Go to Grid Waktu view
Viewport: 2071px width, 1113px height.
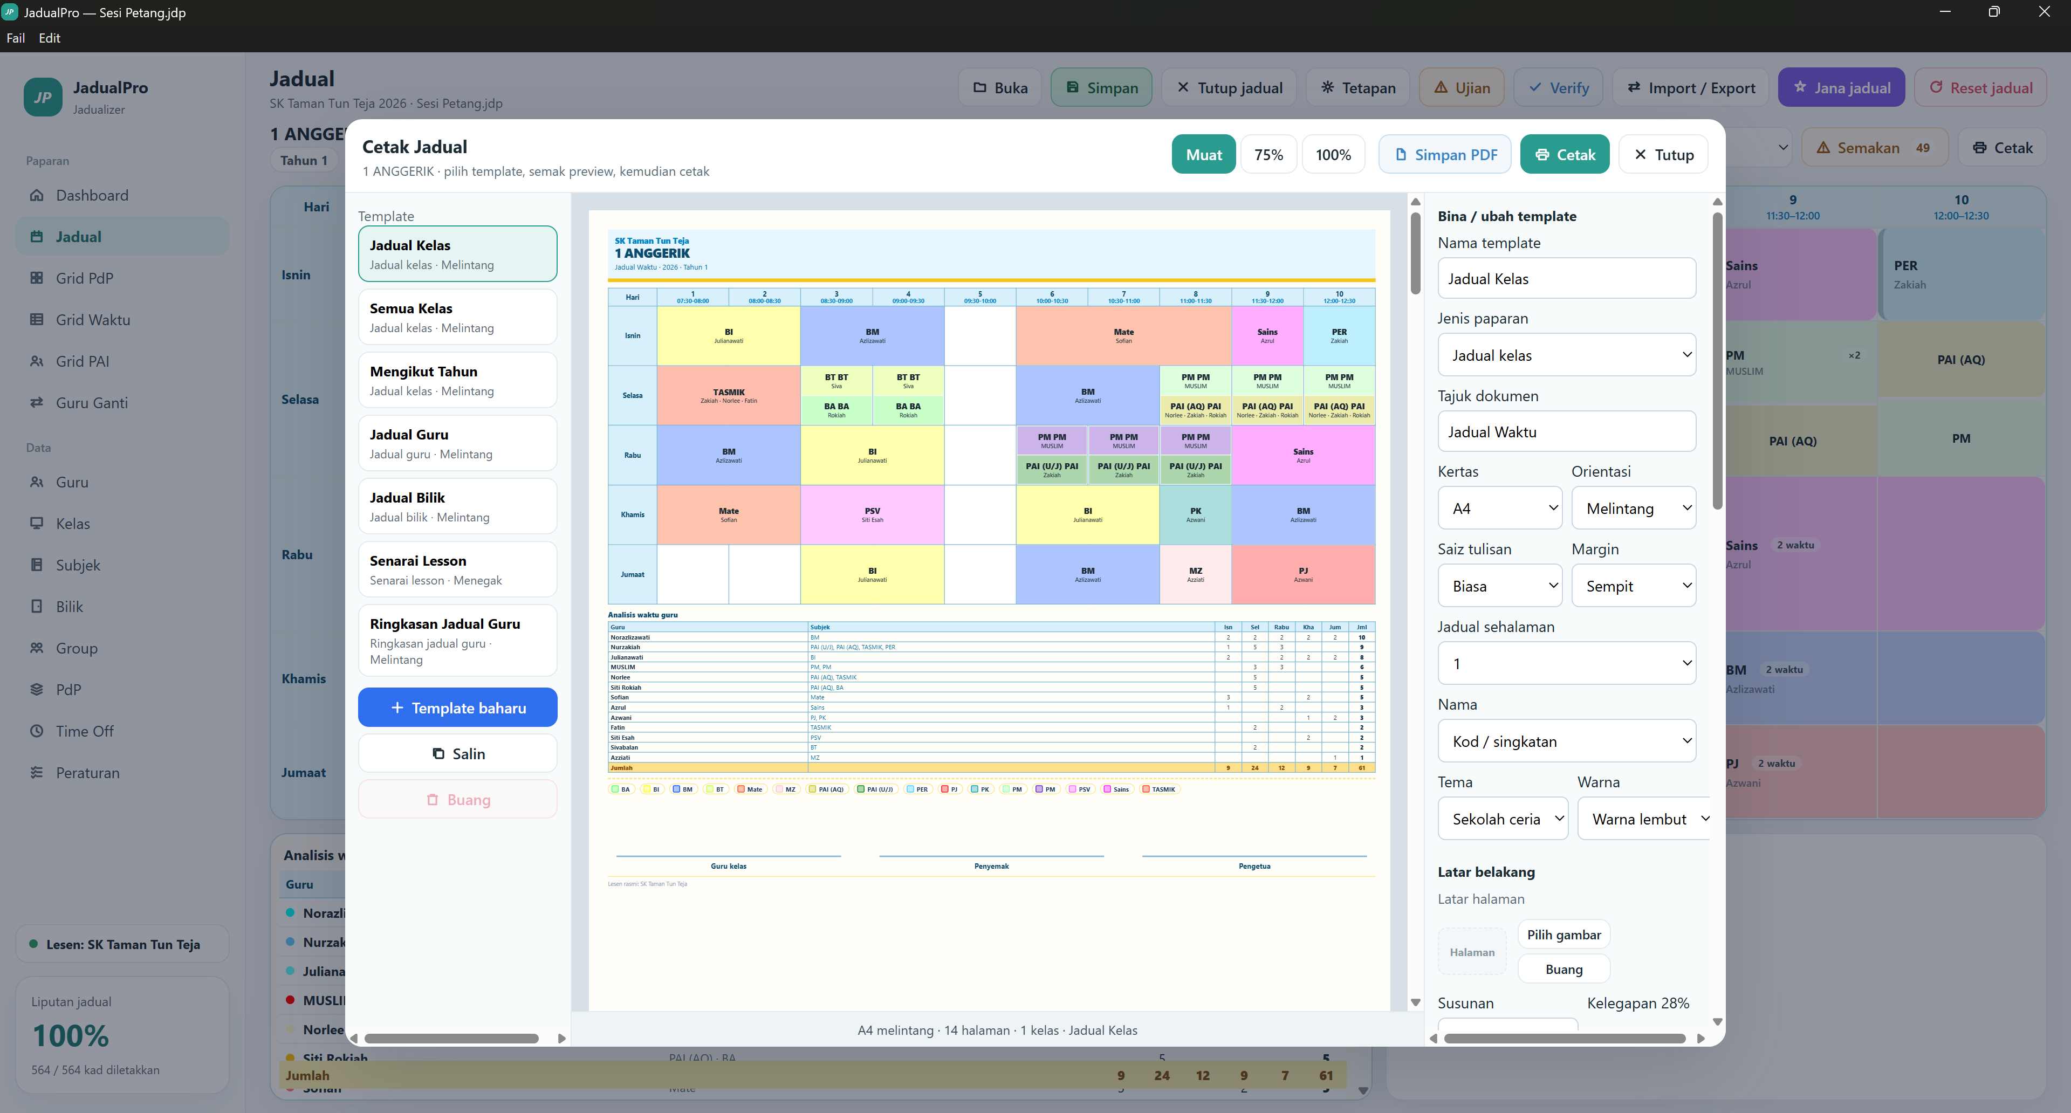click(x=122, y=320)
